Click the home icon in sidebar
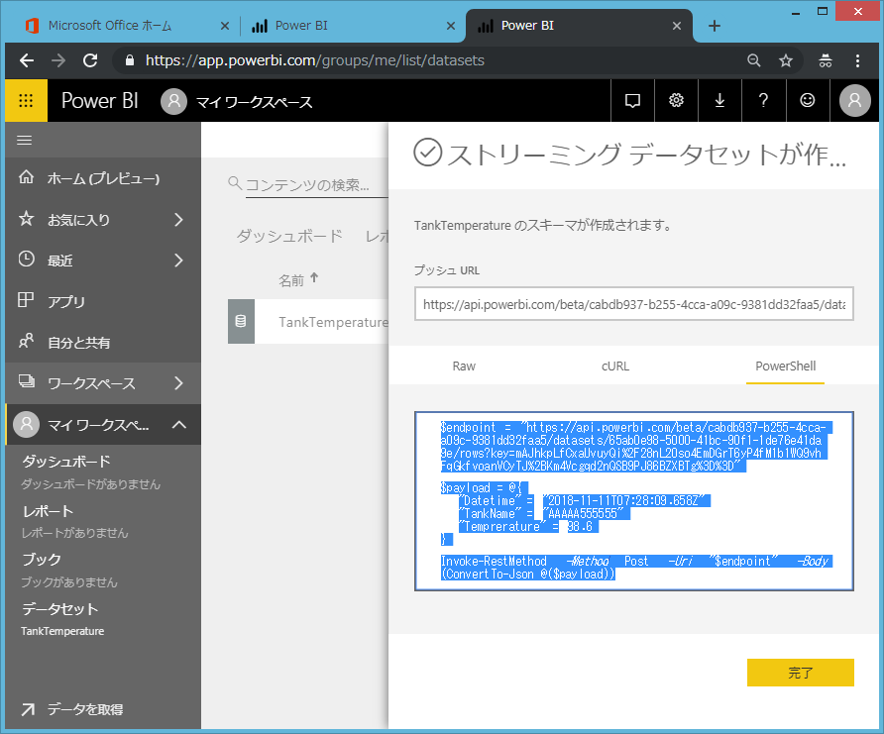The width and height of the screenshot is (884, 734). point(26,177)
